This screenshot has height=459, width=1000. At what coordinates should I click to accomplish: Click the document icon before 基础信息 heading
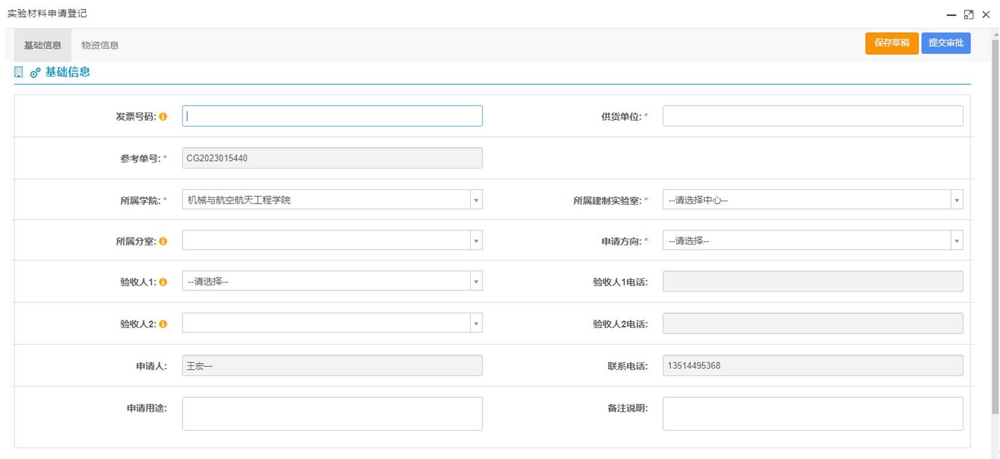click(19, 72)
